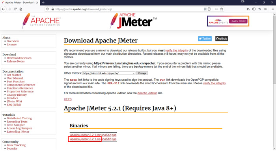Bookmark this page with the star icon
This screenshot has width=276, height=152.
[x=222, y=9]
